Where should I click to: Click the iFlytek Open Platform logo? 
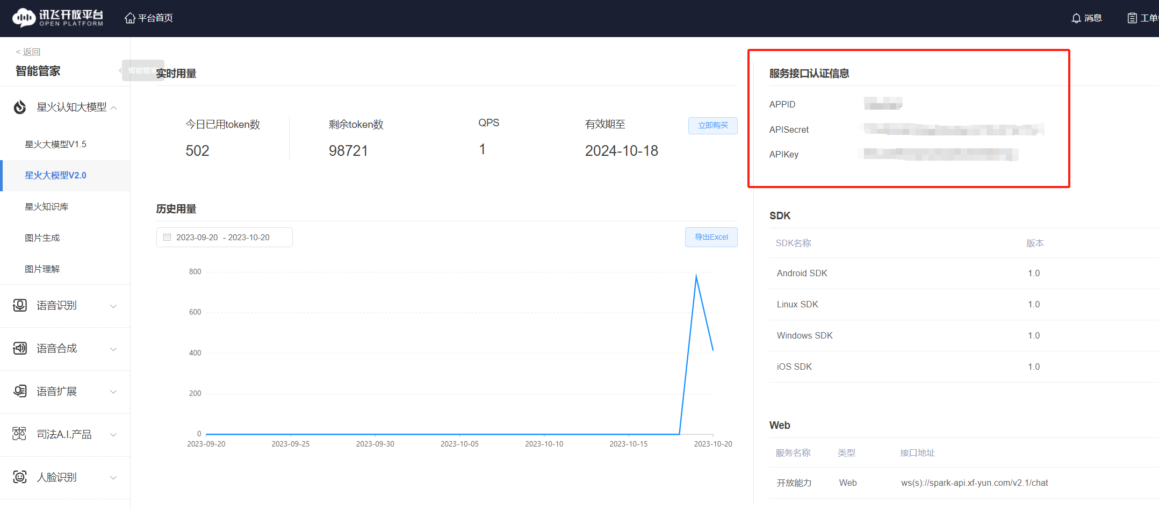(58, 18)
